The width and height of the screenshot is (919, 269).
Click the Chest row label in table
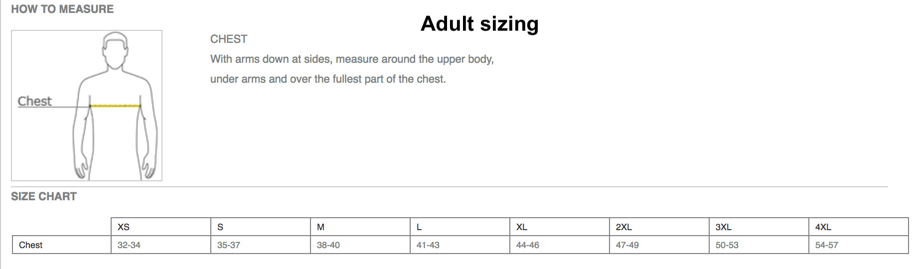click(x=30, y=245)
